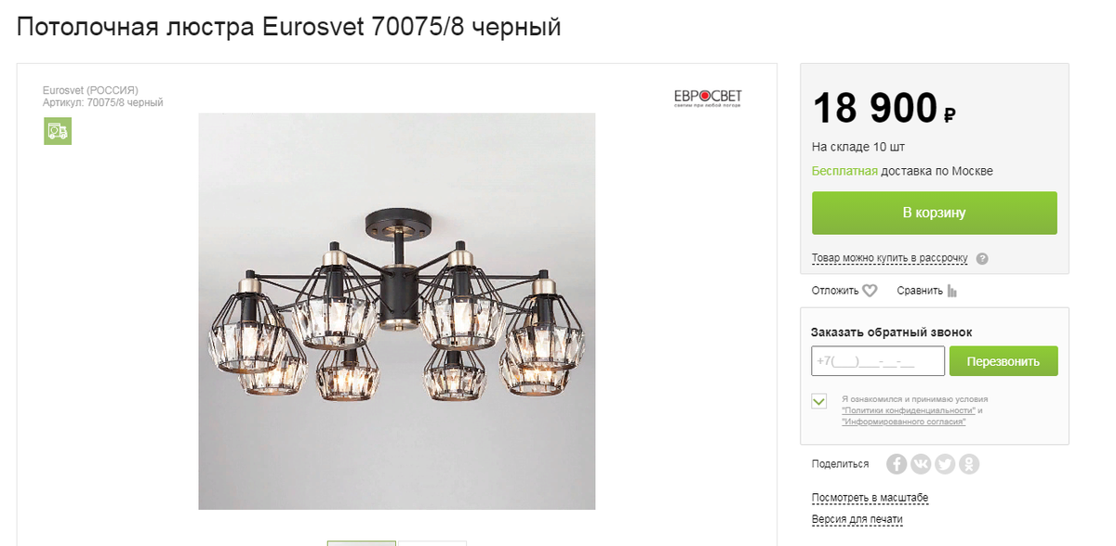Click the compare bars icon beside Сравнить
The height and width of the screenshot is (546, 1116).
(952, 291)
